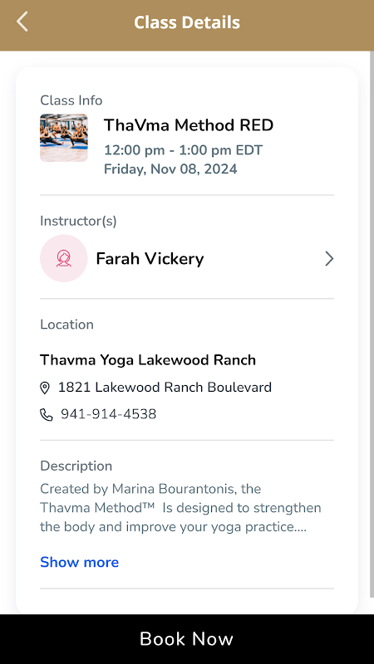
Task: Tap the instructor avatar icon
Action: tap(64, 258)
